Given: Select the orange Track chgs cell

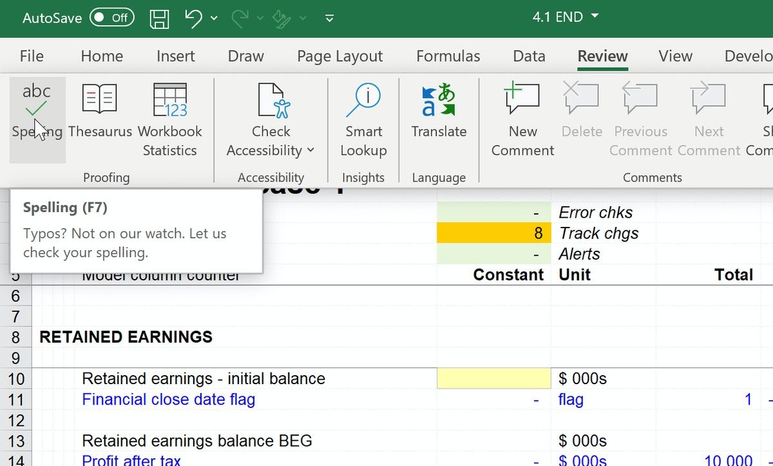Looking at the screenshot, I should [493, 233].
